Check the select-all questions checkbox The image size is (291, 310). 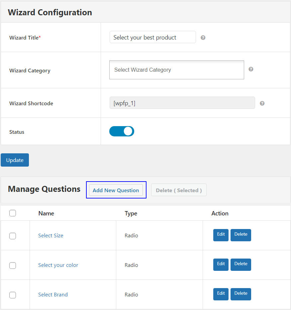click(x=13, y=213)
